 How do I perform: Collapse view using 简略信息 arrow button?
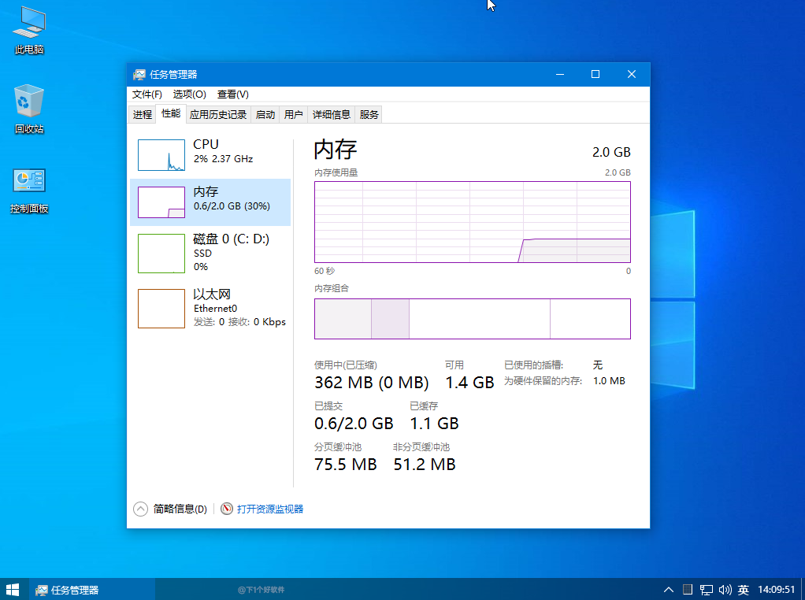(x=141, y=509)
